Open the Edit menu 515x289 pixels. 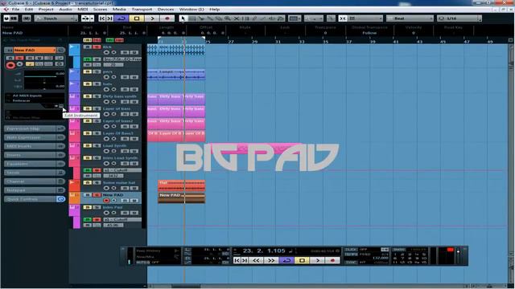tap(29, 9)
